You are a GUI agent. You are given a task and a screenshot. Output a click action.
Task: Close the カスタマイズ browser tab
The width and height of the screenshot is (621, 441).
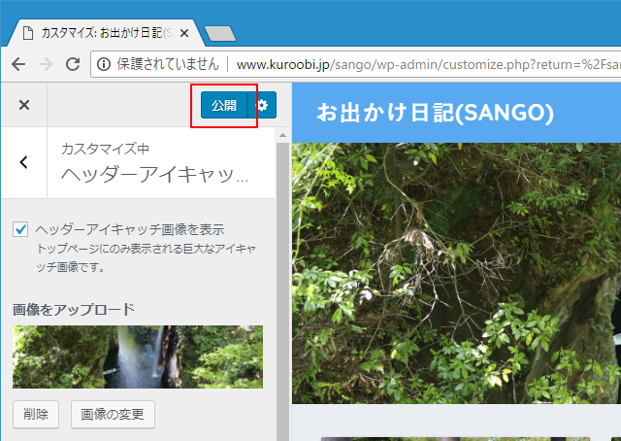(x=183, y=33)
